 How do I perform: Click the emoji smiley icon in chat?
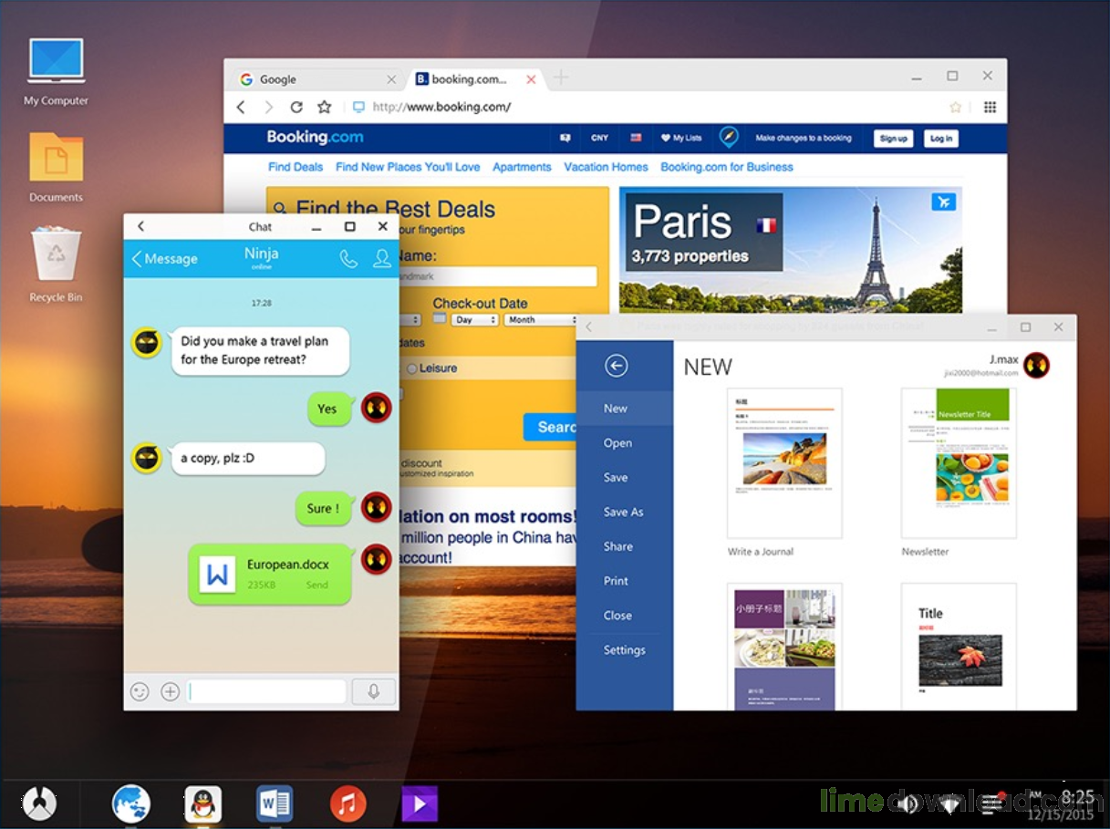[140, 691]
